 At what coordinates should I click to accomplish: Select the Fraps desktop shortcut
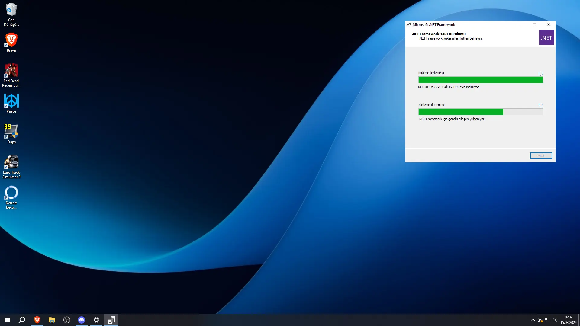pos(11,134)
